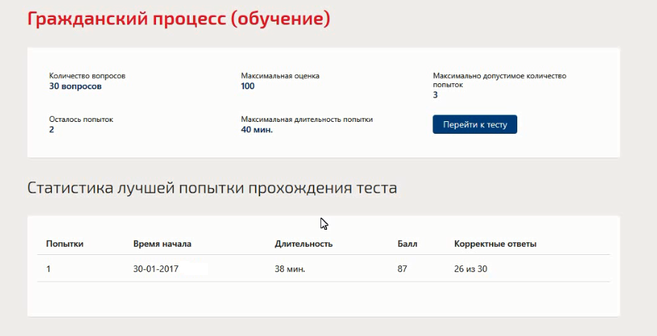Image resolution: width=657 pixels, height=336 pixels.
Task: Click the 'Статистика лучшей попытки прохождения теста' heading
Action: [x=212, y=187]
